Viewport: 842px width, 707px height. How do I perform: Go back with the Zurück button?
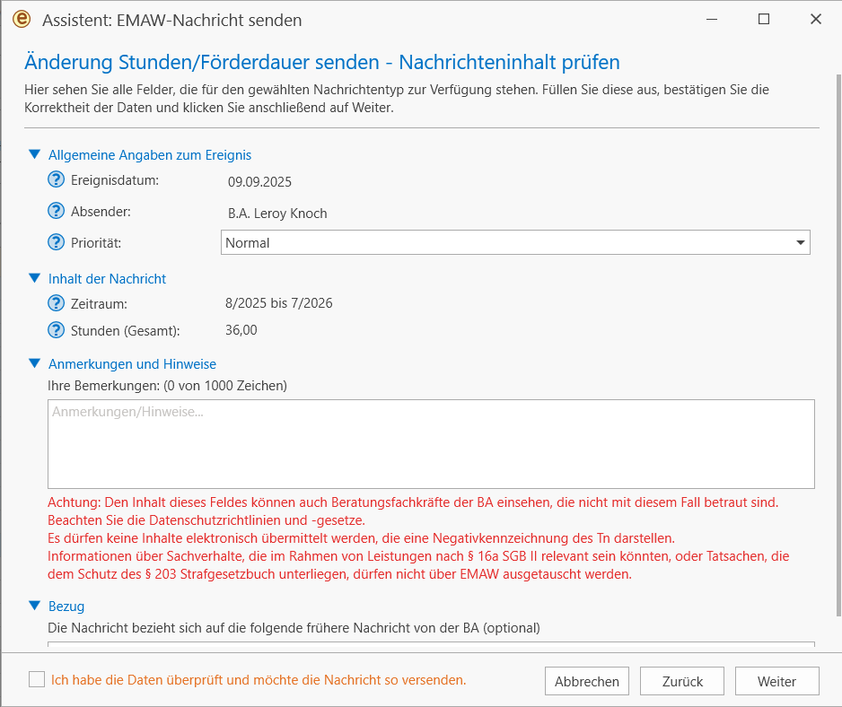coord(682,681)
